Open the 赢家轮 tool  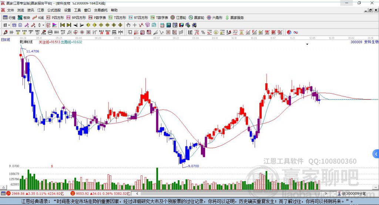[x=197, y=18]
